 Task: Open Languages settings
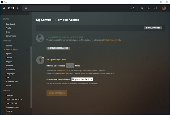(x=10, y=74)
